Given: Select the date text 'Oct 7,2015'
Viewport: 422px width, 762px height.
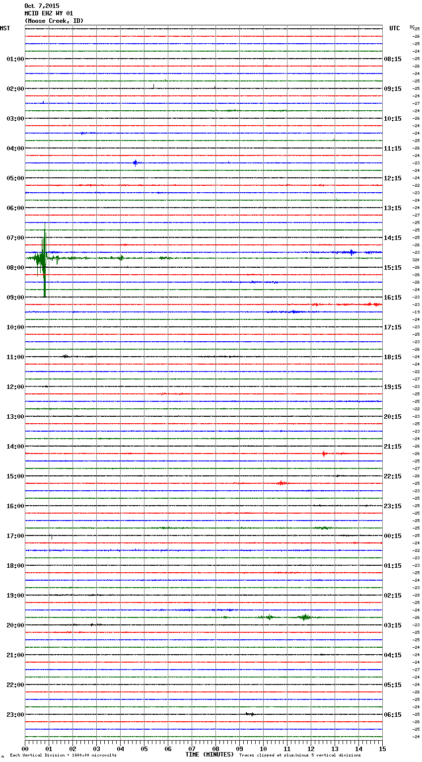Looking at the screenshot, I should (42, 6).
